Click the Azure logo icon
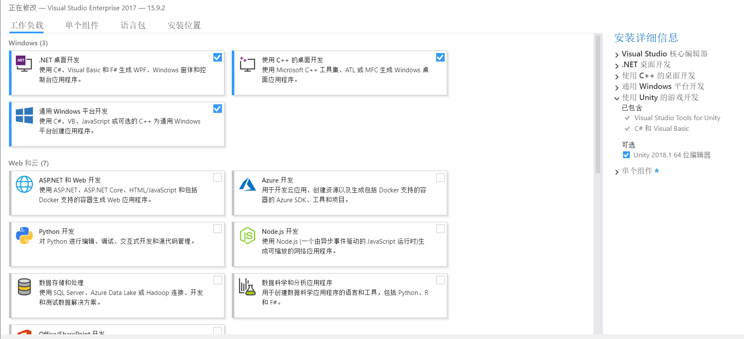 [248, 184]
